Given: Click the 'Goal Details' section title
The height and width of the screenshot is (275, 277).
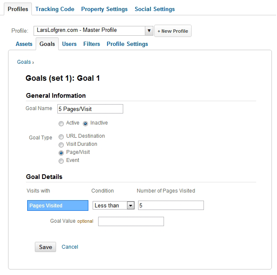Looking at the screenshot, I should 44,177.
